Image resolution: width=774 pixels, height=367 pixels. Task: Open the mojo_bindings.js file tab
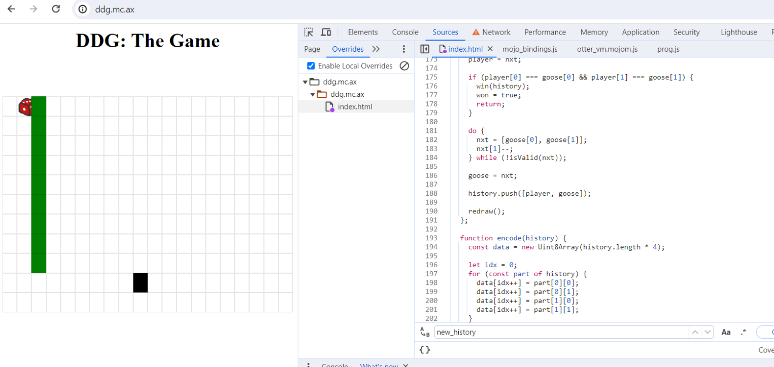[529, 49]
